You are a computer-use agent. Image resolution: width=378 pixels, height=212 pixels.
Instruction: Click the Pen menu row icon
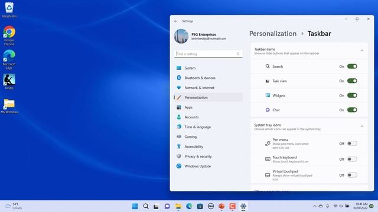[x=268, y=144]
